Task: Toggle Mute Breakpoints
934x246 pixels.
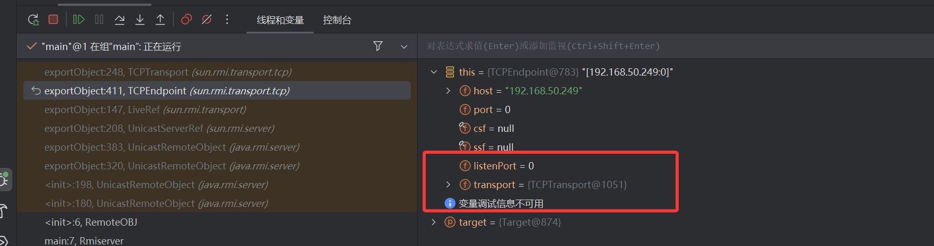Action: coord(207,20)
